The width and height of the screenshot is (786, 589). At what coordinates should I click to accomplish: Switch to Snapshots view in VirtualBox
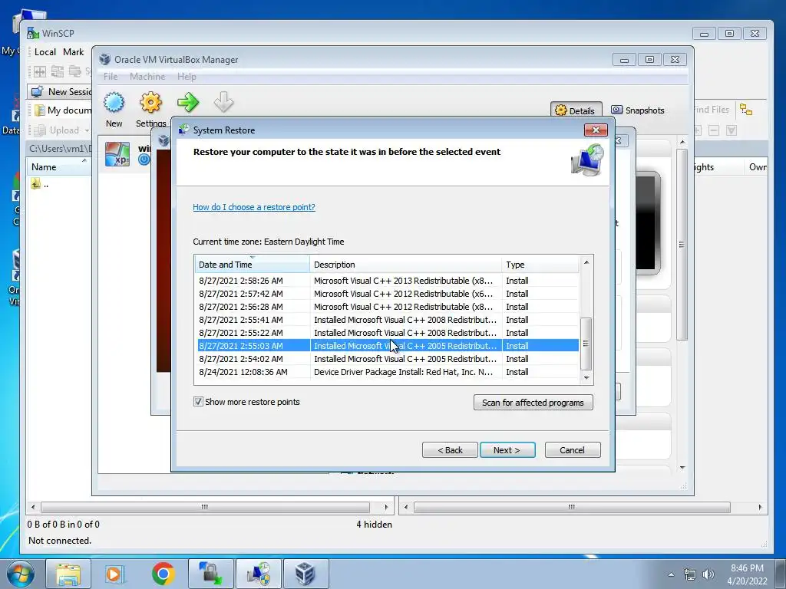click(638, 110)
